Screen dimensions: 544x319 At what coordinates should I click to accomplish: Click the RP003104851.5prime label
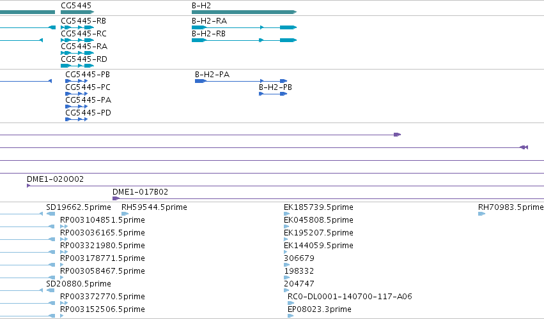click(102, 220)
